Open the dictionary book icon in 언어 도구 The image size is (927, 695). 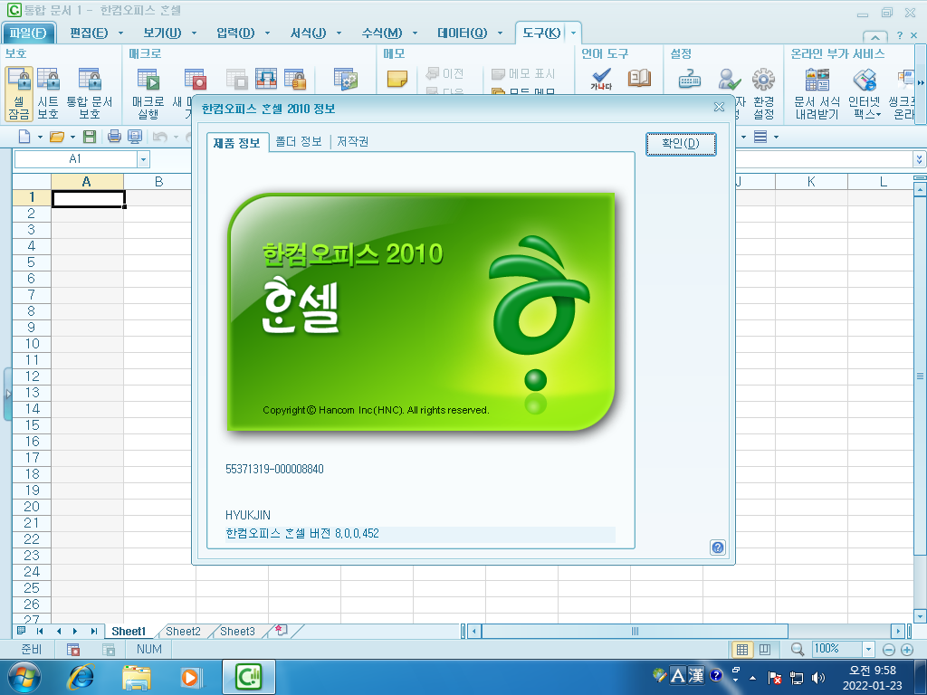(x=639, y=78)
